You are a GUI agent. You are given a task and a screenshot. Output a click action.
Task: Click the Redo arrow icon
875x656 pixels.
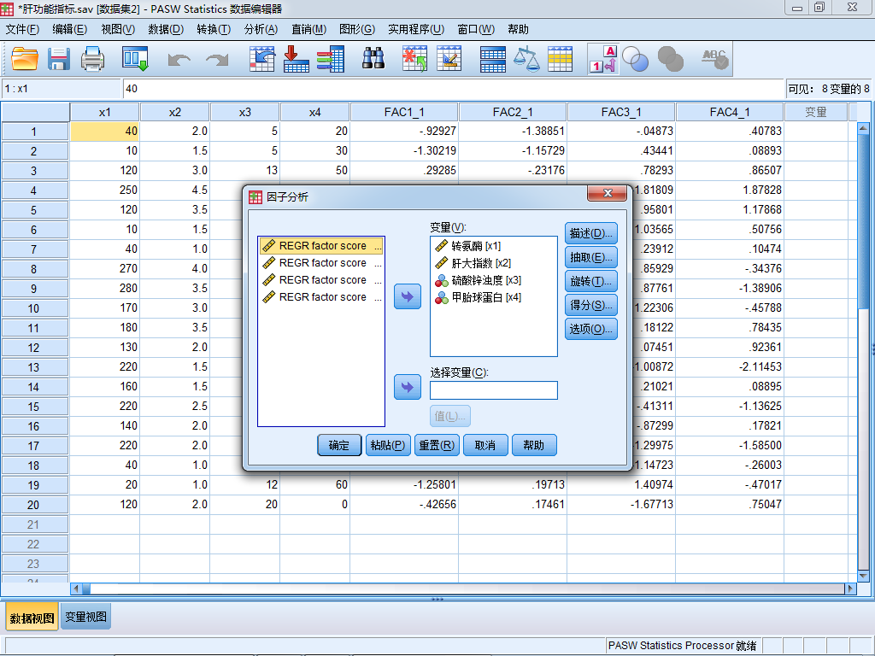point(217,59)
